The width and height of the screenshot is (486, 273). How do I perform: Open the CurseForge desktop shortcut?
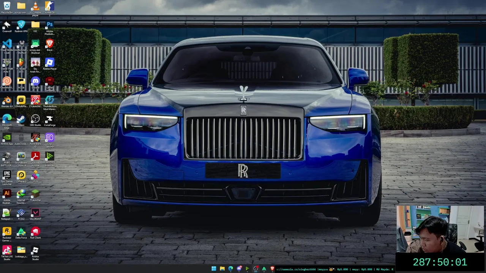click(x=49, y=120)
